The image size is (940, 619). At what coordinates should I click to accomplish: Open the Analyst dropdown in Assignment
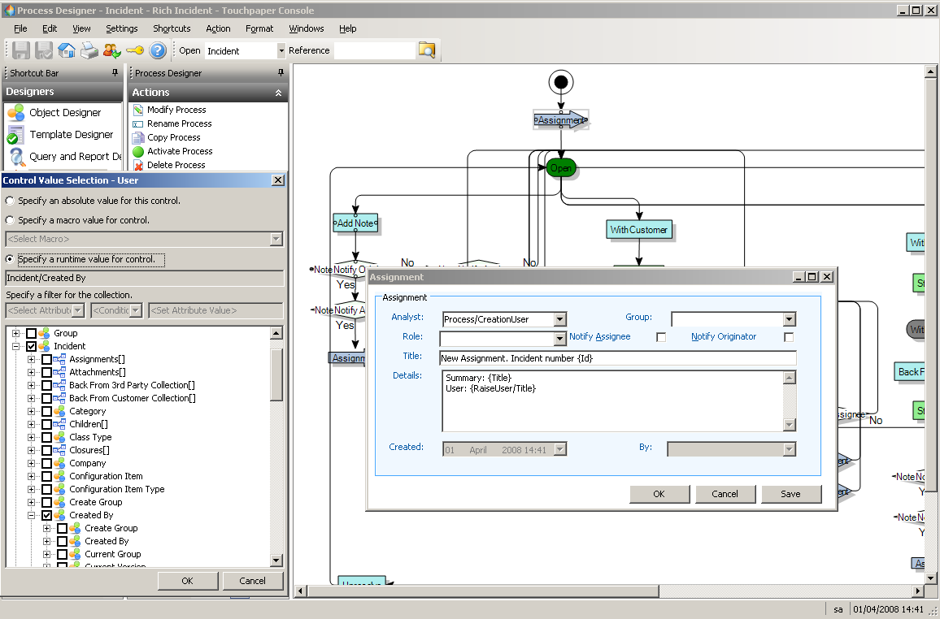click(559, 320)
